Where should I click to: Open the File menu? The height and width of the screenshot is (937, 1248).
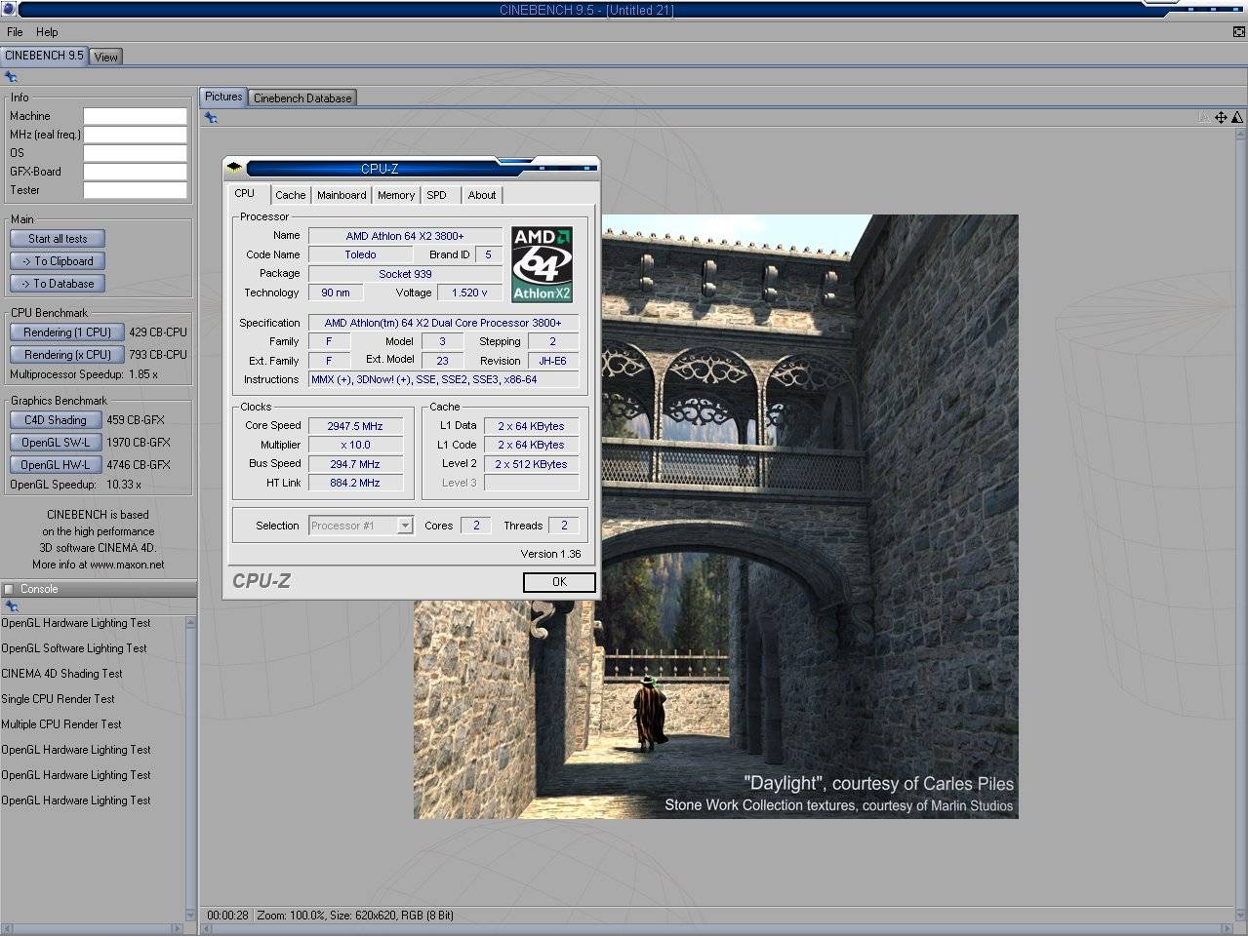[15, 32]
